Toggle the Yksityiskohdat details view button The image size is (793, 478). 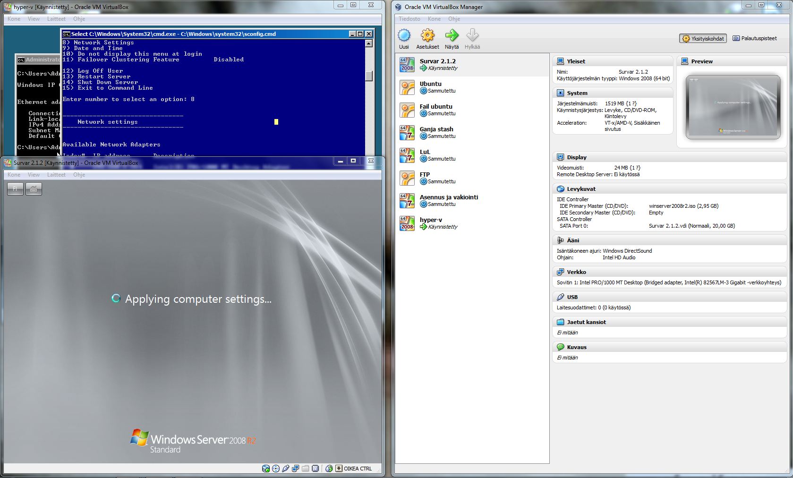703,39
